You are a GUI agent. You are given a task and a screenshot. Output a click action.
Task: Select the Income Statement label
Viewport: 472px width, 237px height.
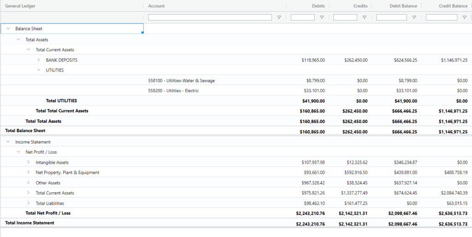tap(33, 142)
